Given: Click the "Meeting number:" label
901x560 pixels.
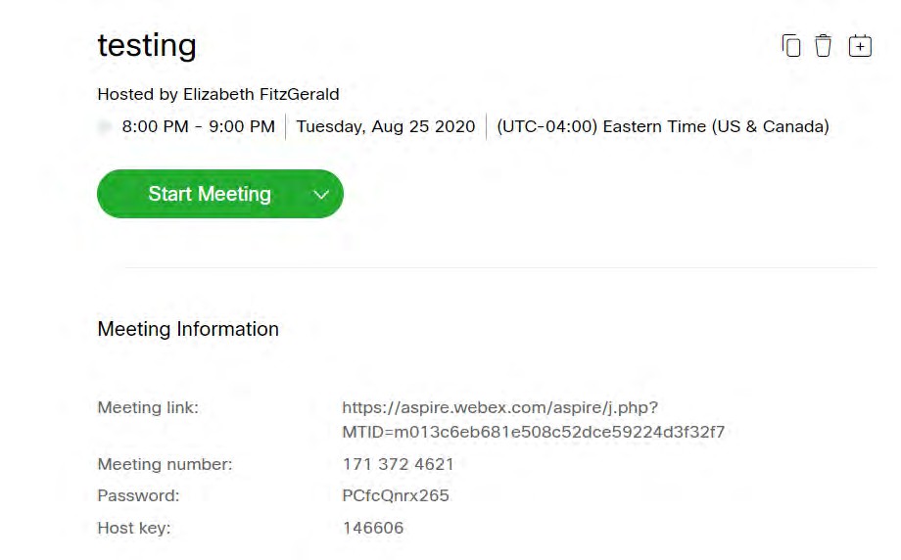Looking at the screenshot, I should click(165, 464).
